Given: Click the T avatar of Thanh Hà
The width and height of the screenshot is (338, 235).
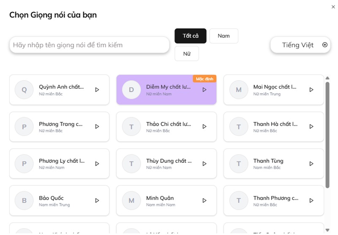Looking at the screenshot, I should coord(239,127).
